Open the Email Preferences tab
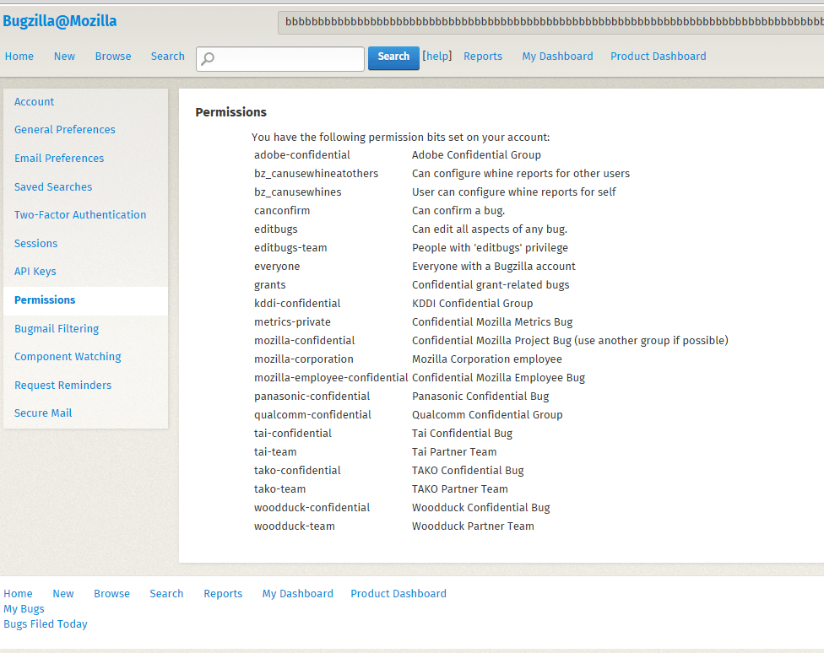The image size is (824, 653). pyautogui.click(x=59, y=159)
